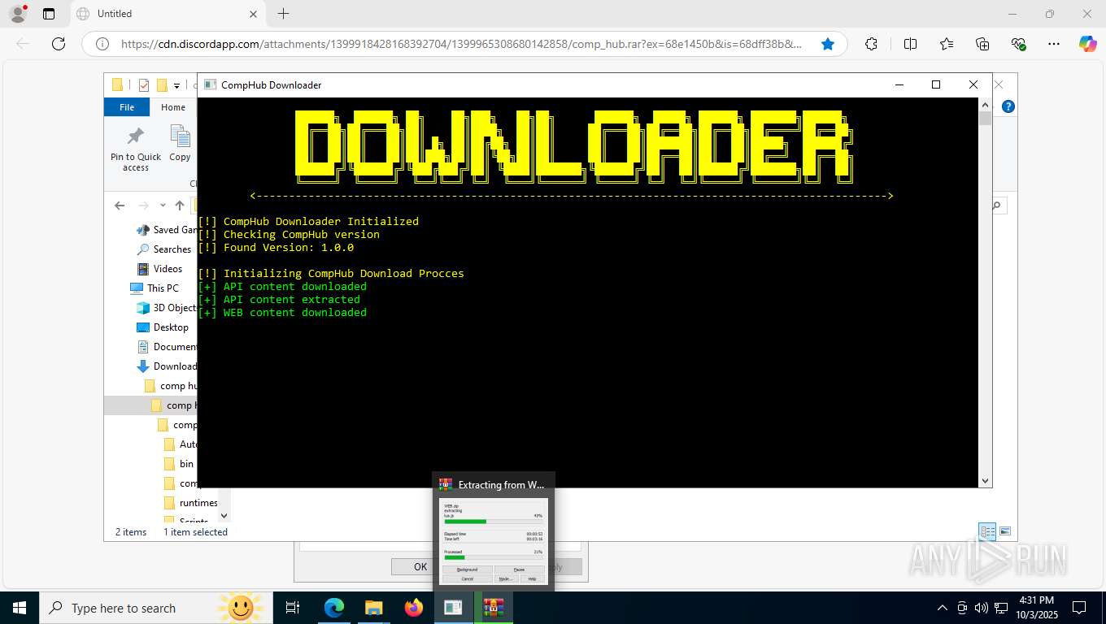The width and height of the screenshot is (1106, 624).
Task: Select 3D Objects in Explorer tree
Action: (x=166, y=308)
